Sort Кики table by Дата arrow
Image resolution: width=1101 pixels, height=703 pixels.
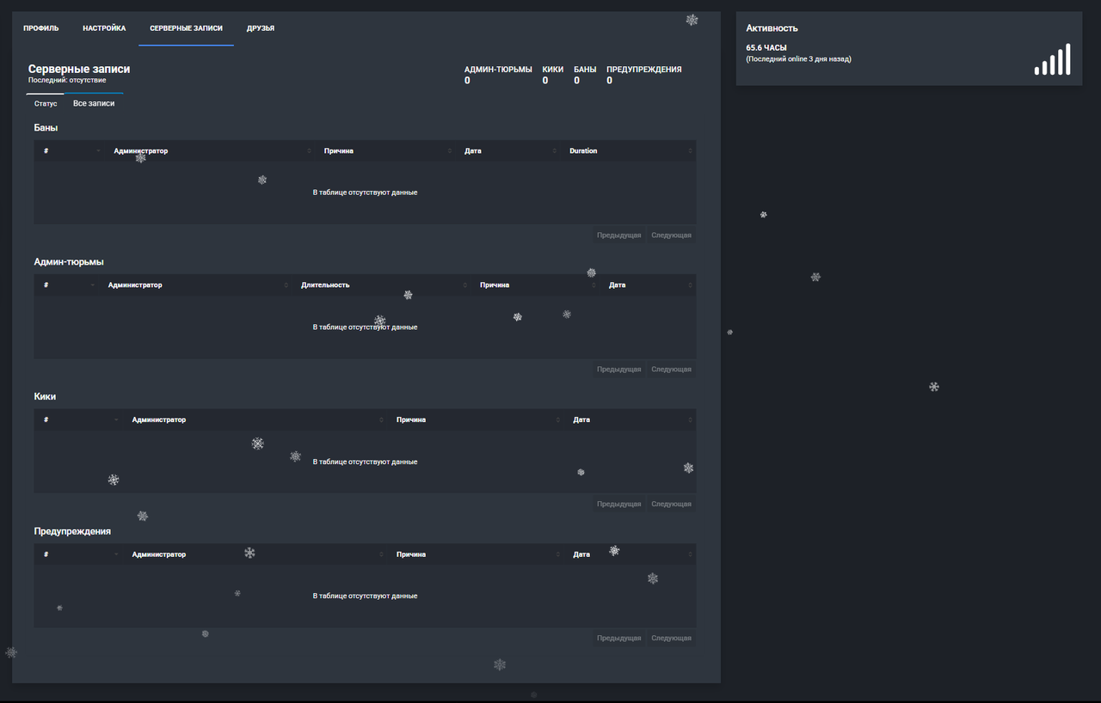point(690,420)
